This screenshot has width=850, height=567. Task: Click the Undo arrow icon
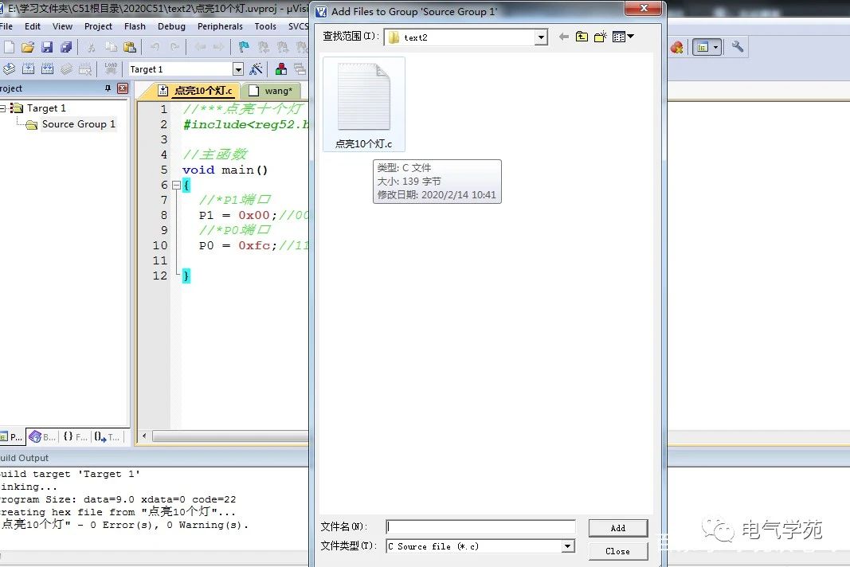tap(155, 47)
